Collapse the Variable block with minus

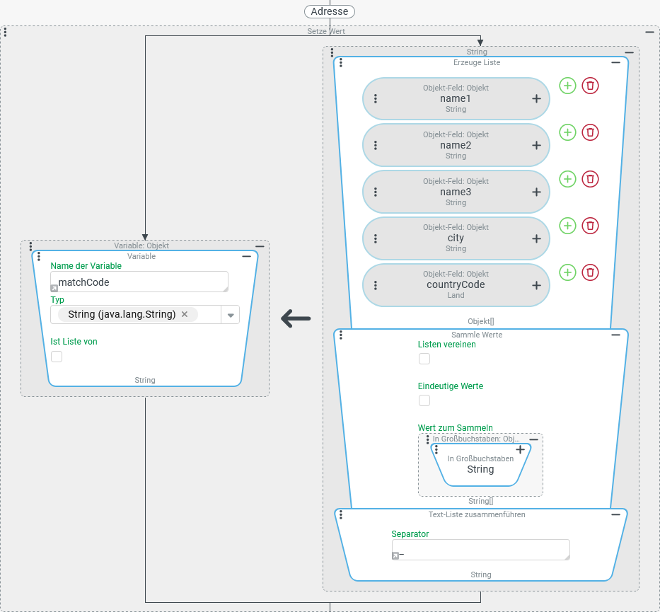[246, 257]
